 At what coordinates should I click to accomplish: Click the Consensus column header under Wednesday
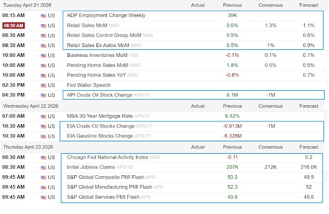click(x=270, y=106)
